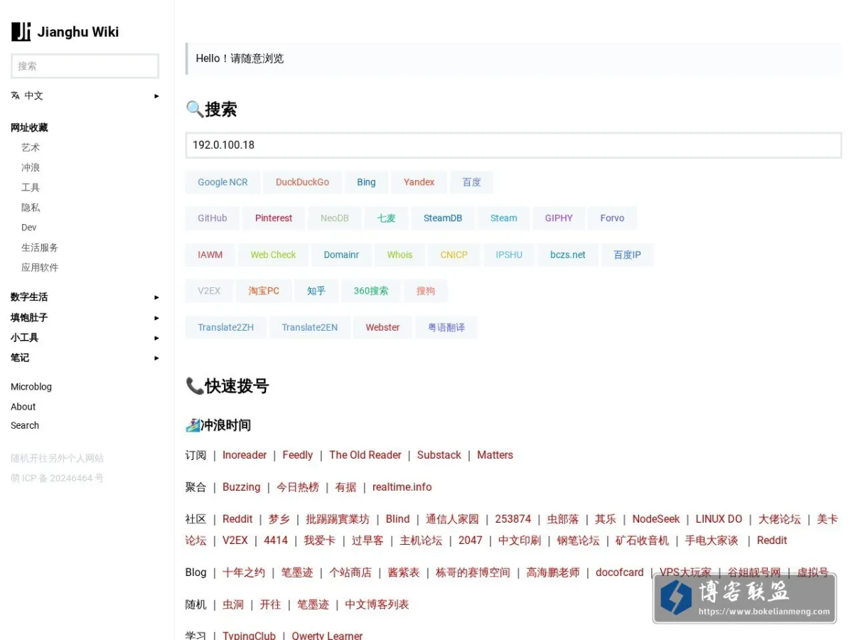Search with 搜狗
The height and width of the screenshot is (640, 853).
tap(426, 291)
